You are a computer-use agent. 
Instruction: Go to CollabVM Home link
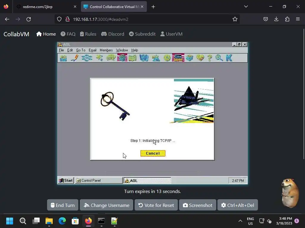click(x=46, y=34)
